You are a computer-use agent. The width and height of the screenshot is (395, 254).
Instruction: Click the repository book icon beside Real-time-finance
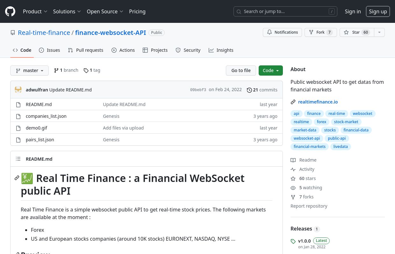click(13, 33)
